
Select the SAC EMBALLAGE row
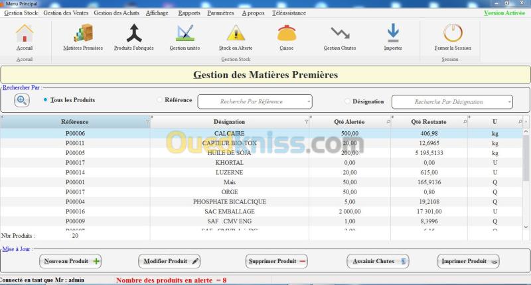(x=262, y=211)
